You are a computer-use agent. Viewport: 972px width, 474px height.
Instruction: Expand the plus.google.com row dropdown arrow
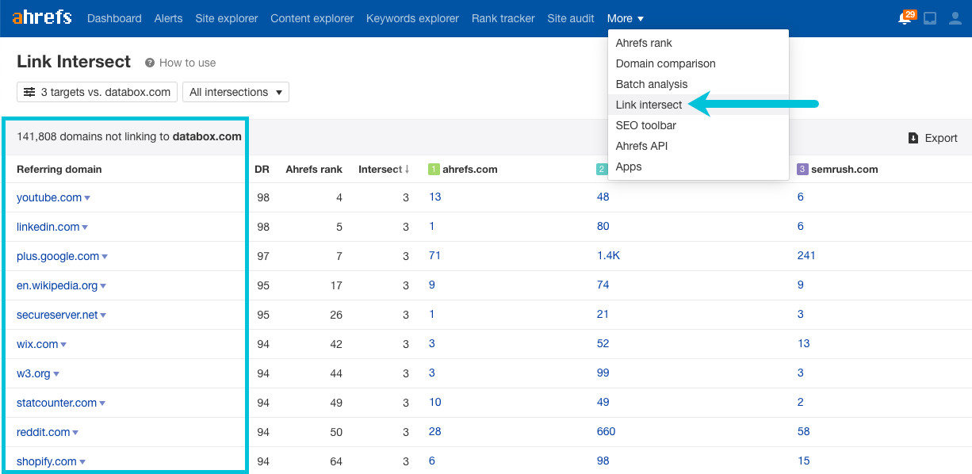[105, 257]
